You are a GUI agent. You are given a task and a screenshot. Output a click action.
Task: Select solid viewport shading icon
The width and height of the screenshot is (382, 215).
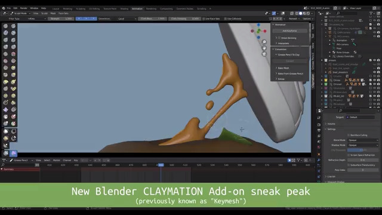[x=301, y=13]
